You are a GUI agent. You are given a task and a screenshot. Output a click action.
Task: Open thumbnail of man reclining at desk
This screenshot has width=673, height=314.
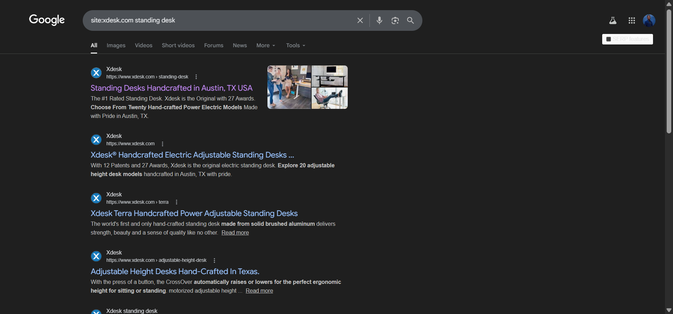coord(329,98)
